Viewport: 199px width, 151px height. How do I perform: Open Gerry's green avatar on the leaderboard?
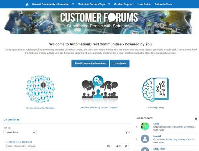tap(145, 126)
